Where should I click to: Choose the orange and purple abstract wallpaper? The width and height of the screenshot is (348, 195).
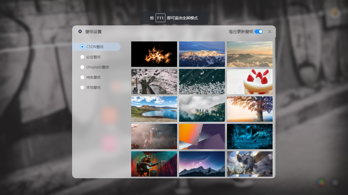pos(202,137)
